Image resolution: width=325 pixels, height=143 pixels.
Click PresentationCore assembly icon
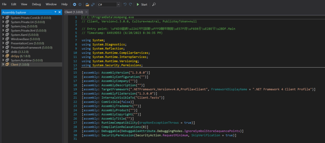(8, 43)
